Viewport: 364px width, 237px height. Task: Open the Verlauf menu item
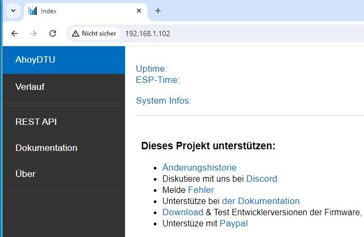30,87
